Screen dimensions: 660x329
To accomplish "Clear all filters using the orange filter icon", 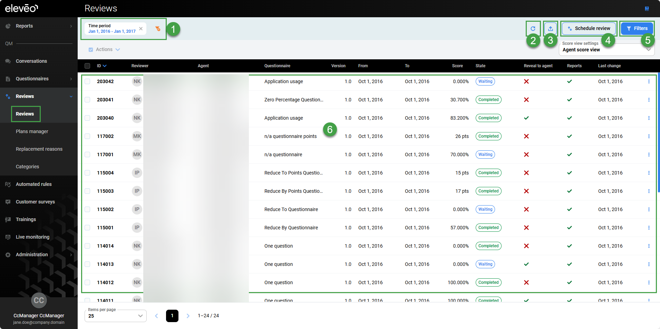I will [x=158, y=29].
